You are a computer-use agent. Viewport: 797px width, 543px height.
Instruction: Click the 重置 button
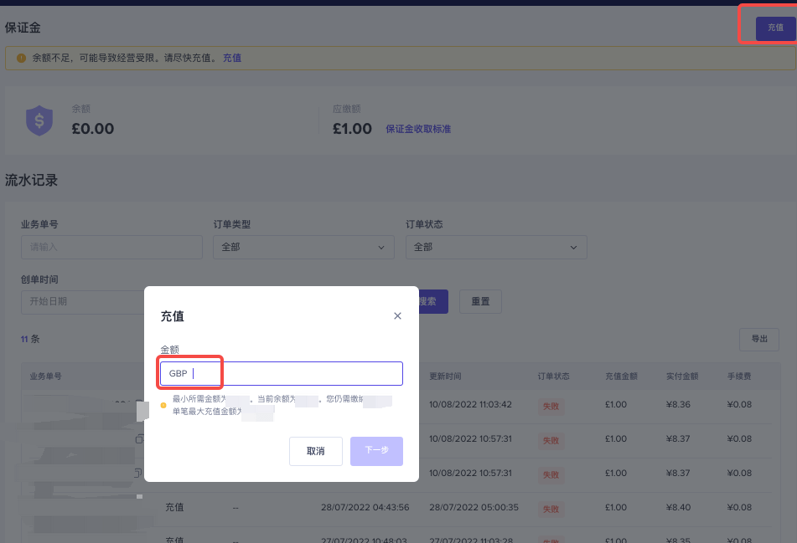(x=480, y=302)
